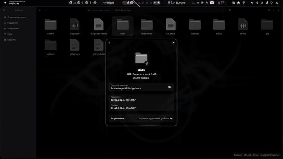Open the 3°C weather indicator
Image resolution: width=283 pixels, height=159 pixels.
tap(221, 3)
